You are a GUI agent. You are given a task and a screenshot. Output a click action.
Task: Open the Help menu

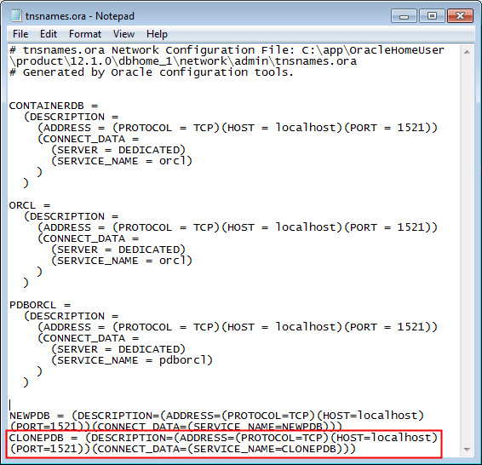(x=157, y=34)
